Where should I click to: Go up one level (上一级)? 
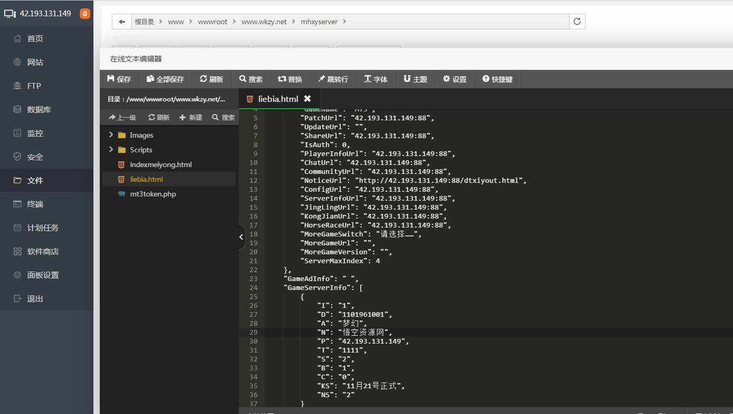pos(122,117)
